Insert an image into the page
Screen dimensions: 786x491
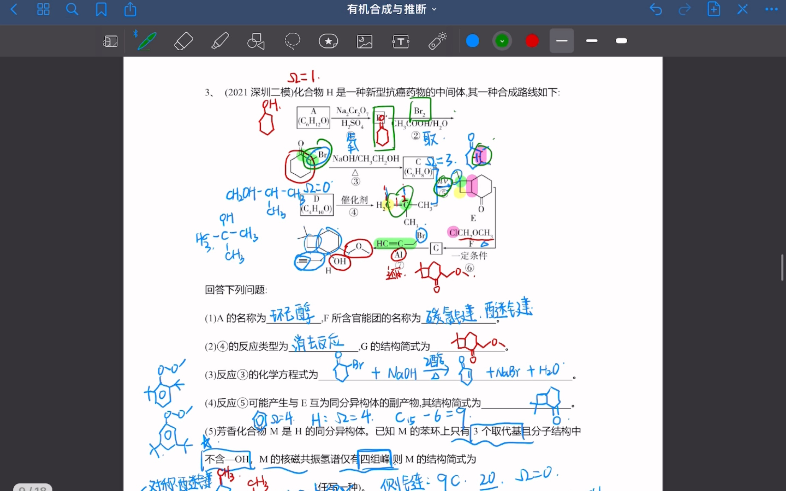pos(364,41)
